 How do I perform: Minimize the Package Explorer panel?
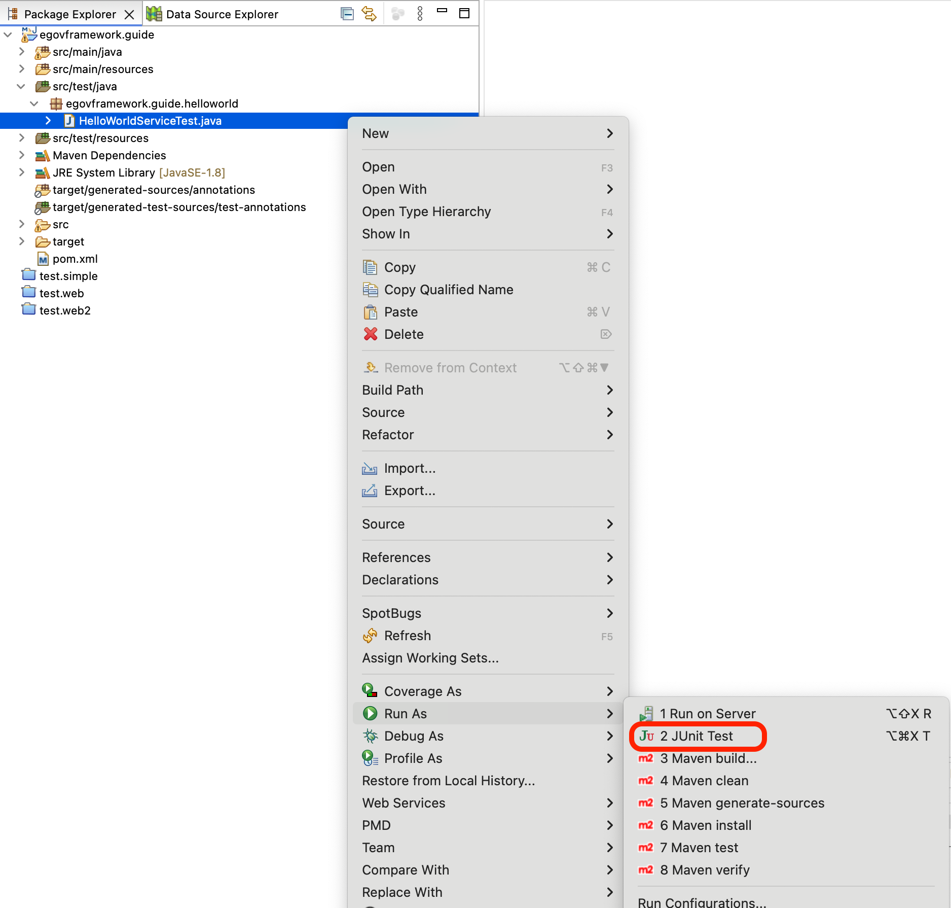coord(442,11)
